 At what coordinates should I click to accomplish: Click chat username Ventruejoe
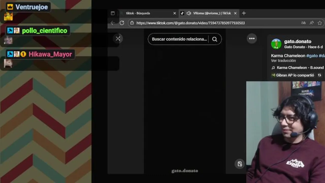pyautogui.click(x=31, y=7)
